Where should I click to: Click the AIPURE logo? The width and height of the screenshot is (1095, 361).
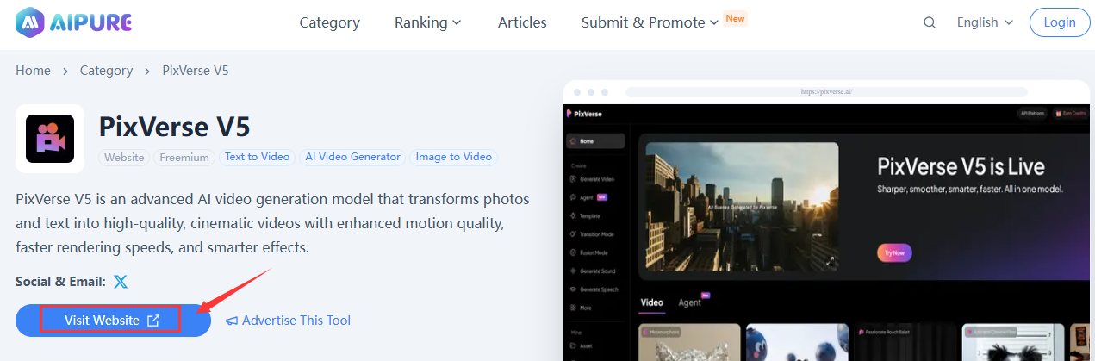tap(74, 22)
